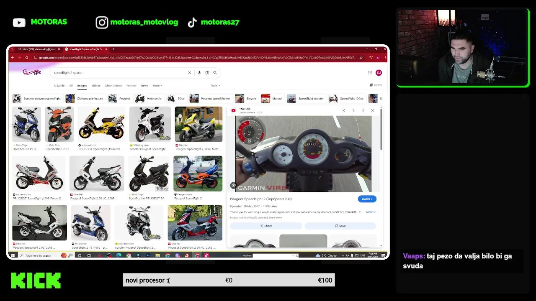Show previous image in preview panel

point(344,110)
